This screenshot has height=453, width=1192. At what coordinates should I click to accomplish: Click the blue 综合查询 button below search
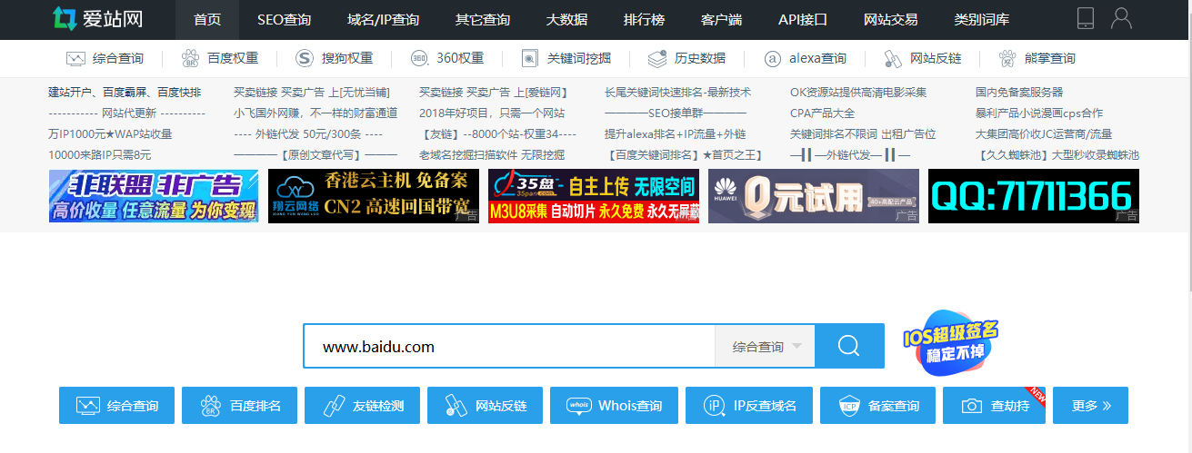116,406
